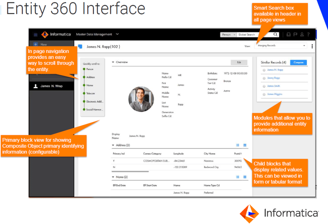Select the James Higgins similar record radio

coord(264,94)
